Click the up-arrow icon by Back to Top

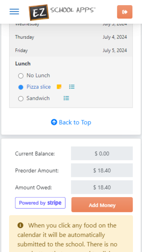(54, 122)
